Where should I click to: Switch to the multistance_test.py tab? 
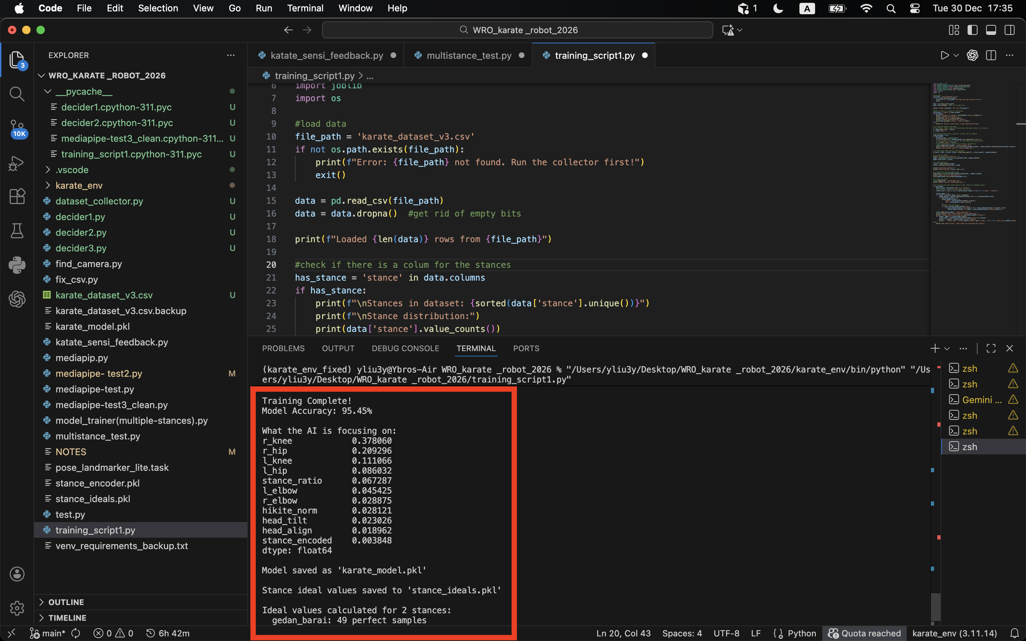[468, 56]
